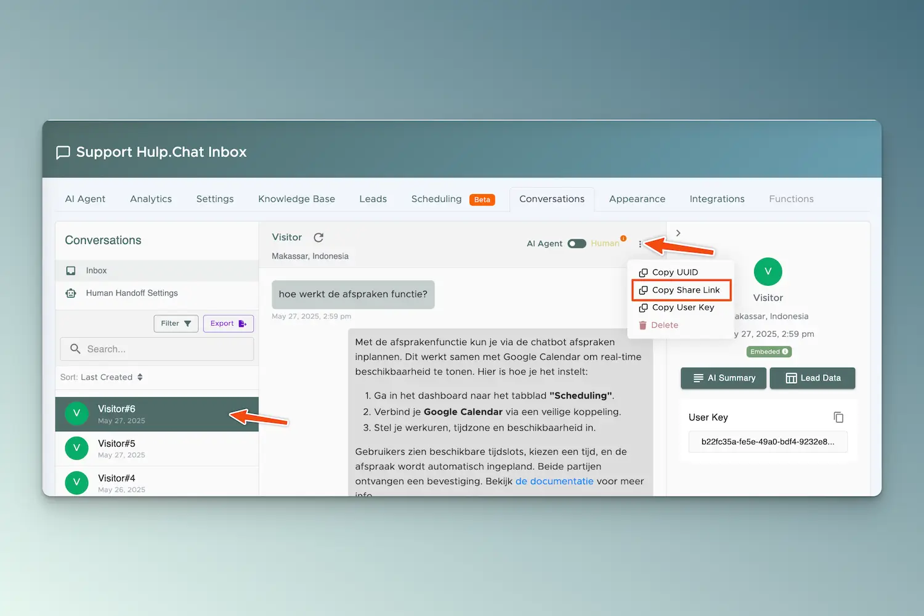Screen dimensions: 924x616
Task: Click the magnifier icon in search box
Action: click(x=75, y=349)
